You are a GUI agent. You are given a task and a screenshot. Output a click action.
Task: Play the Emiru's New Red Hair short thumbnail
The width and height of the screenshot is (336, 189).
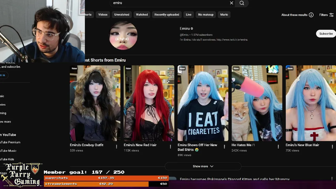coord(149,103)
